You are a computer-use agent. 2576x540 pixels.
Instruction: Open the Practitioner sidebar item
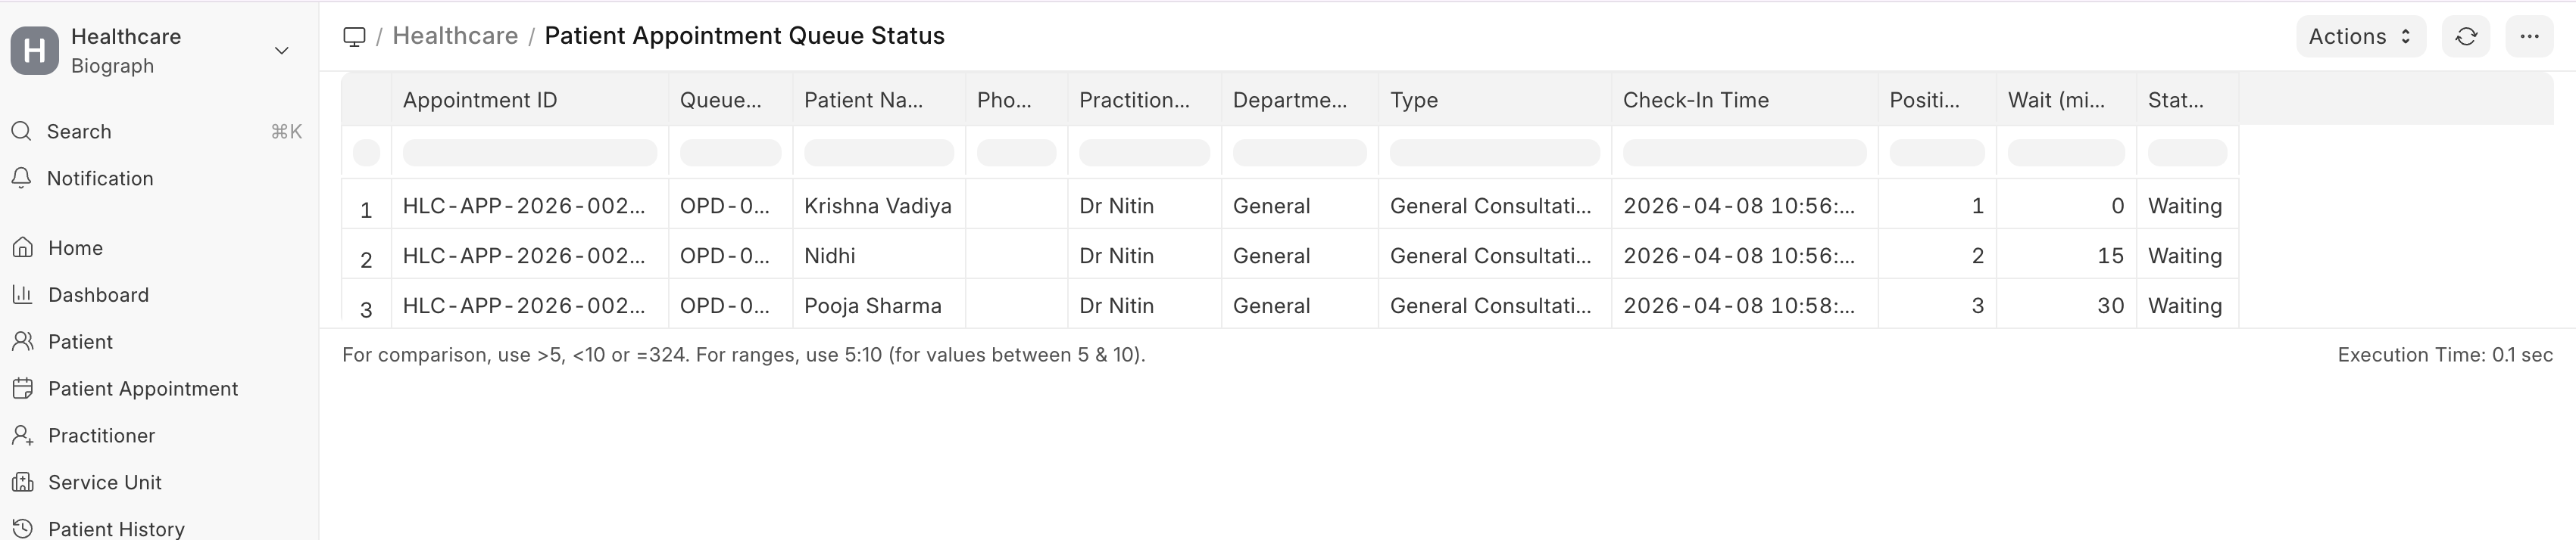[101, 435]
